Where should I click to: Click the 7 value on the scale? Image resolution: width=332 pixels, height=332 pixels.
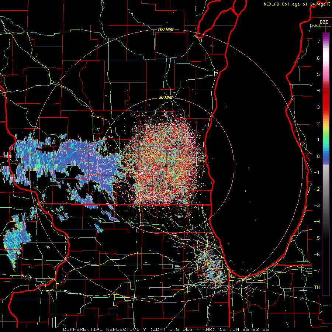pos(318,42)
